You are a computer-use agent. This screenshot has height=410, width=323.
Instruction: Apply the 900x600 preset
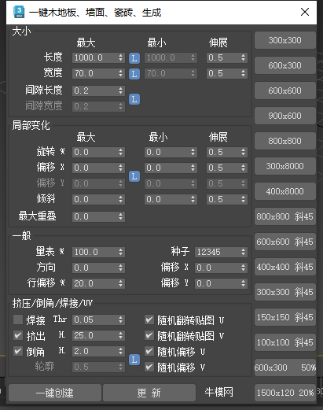point(284,116)
